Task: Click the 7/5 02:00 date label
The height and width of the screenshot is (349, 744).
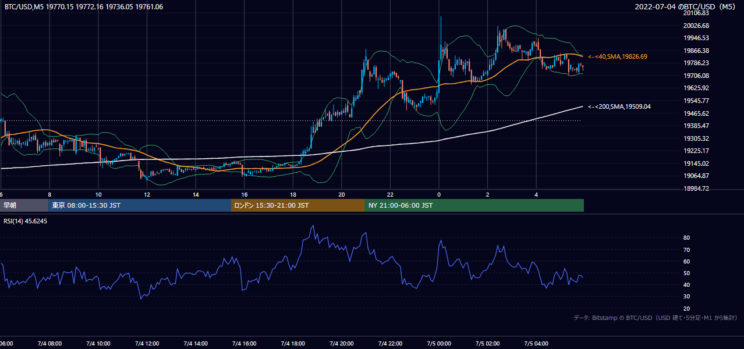Action: pyautogui.click(x=488, y=343)
